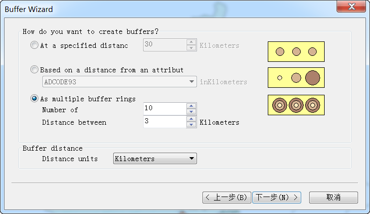The width and height of the screenshot is (370, 214).
Task: Decrease Number of rings with down arrow
Action: (191, 112)
